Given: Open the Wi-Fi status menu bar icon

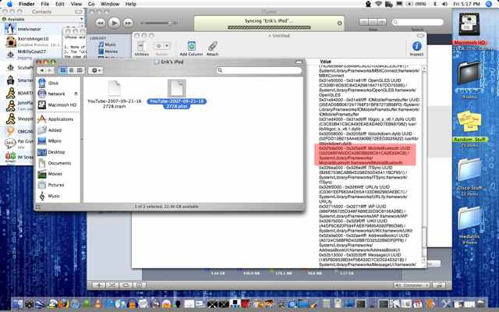Looking at the screenshot, I should [x=378, y=4].
